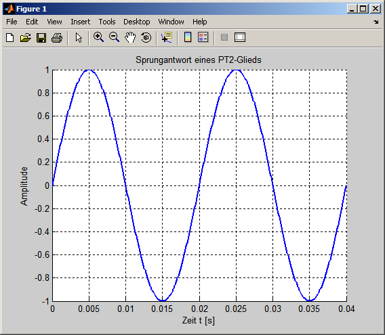Insert Legend using toolbar icon
This screenshot has height=335, width=385.
pyautogui.click(x=203, y=37)
